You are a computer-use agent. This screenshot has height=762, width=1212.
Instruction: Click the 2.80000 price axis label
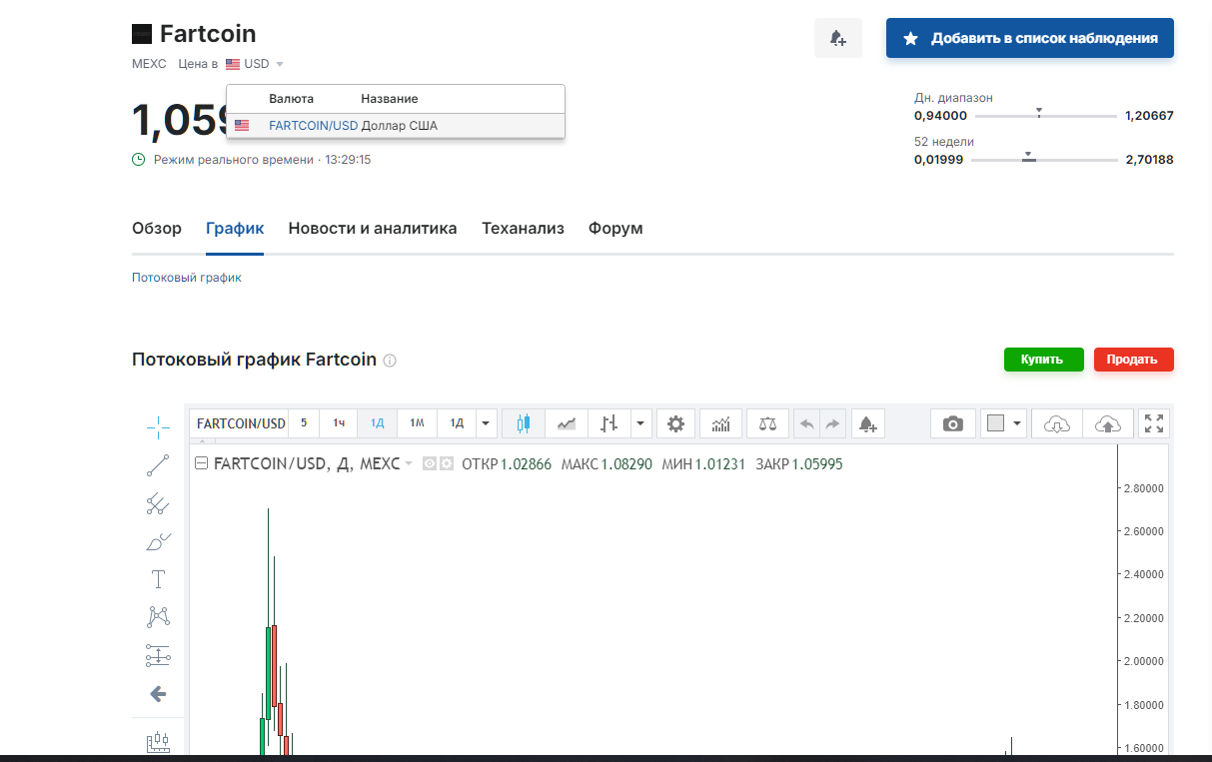pyautogui.click(x=1145, y=488)
